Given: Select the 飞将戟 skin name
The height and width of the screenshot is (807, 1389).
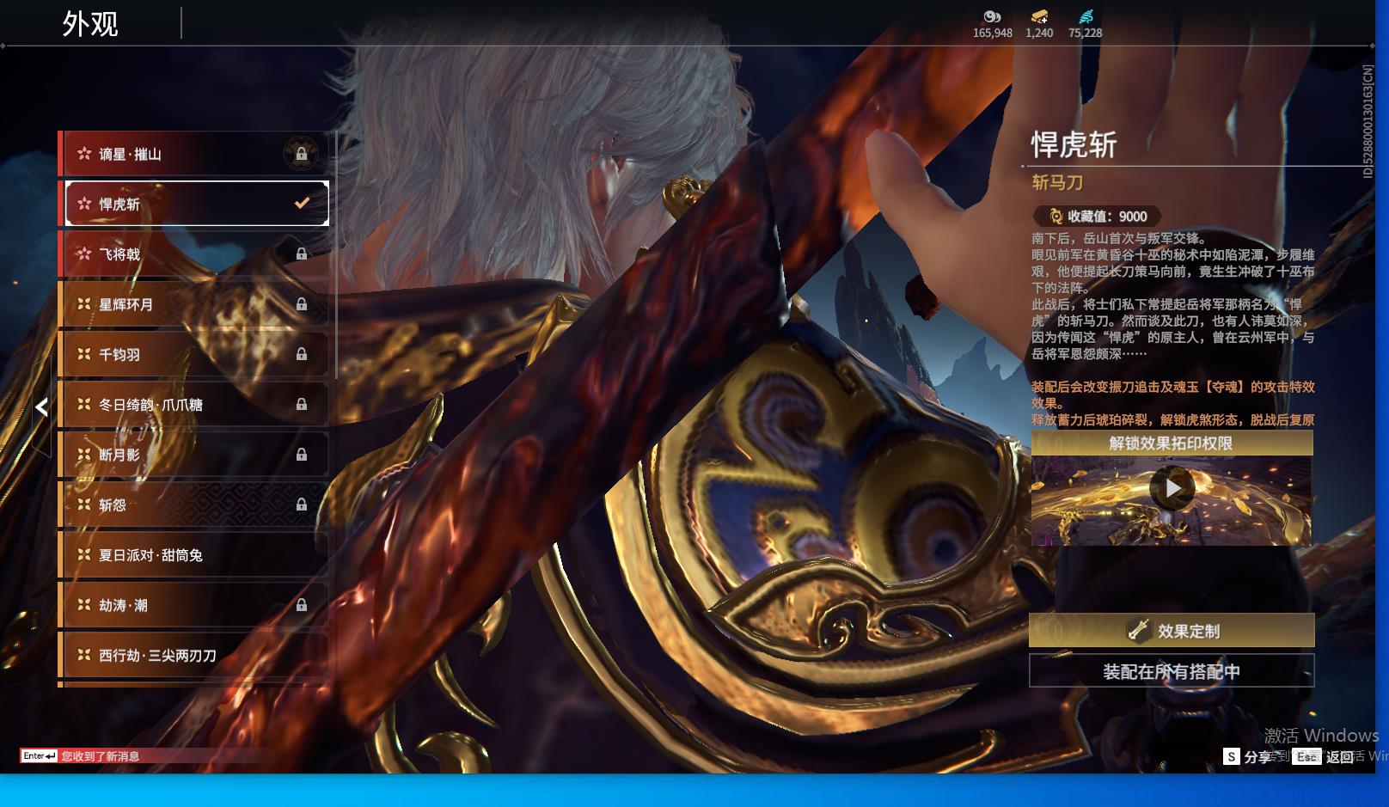Looking at the screenshot, I should coord(119,254).
